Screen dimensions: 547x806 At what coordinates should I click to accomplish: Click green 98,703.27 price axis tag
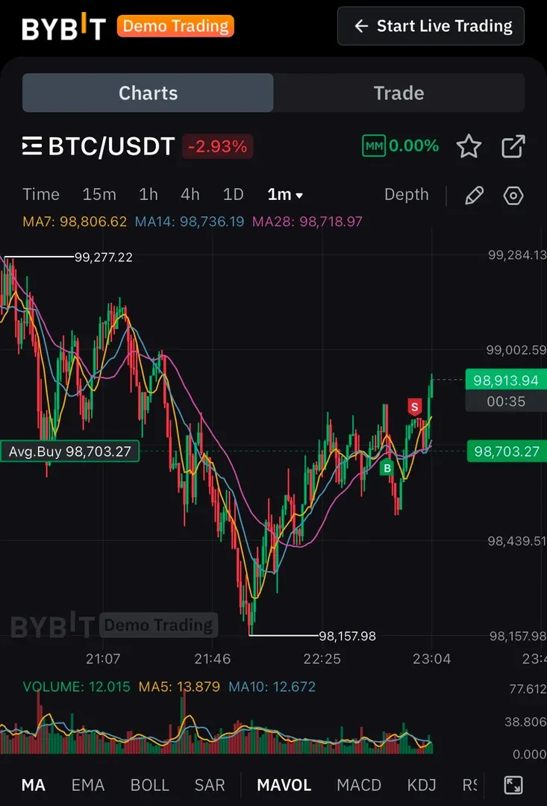coord(507,452)
